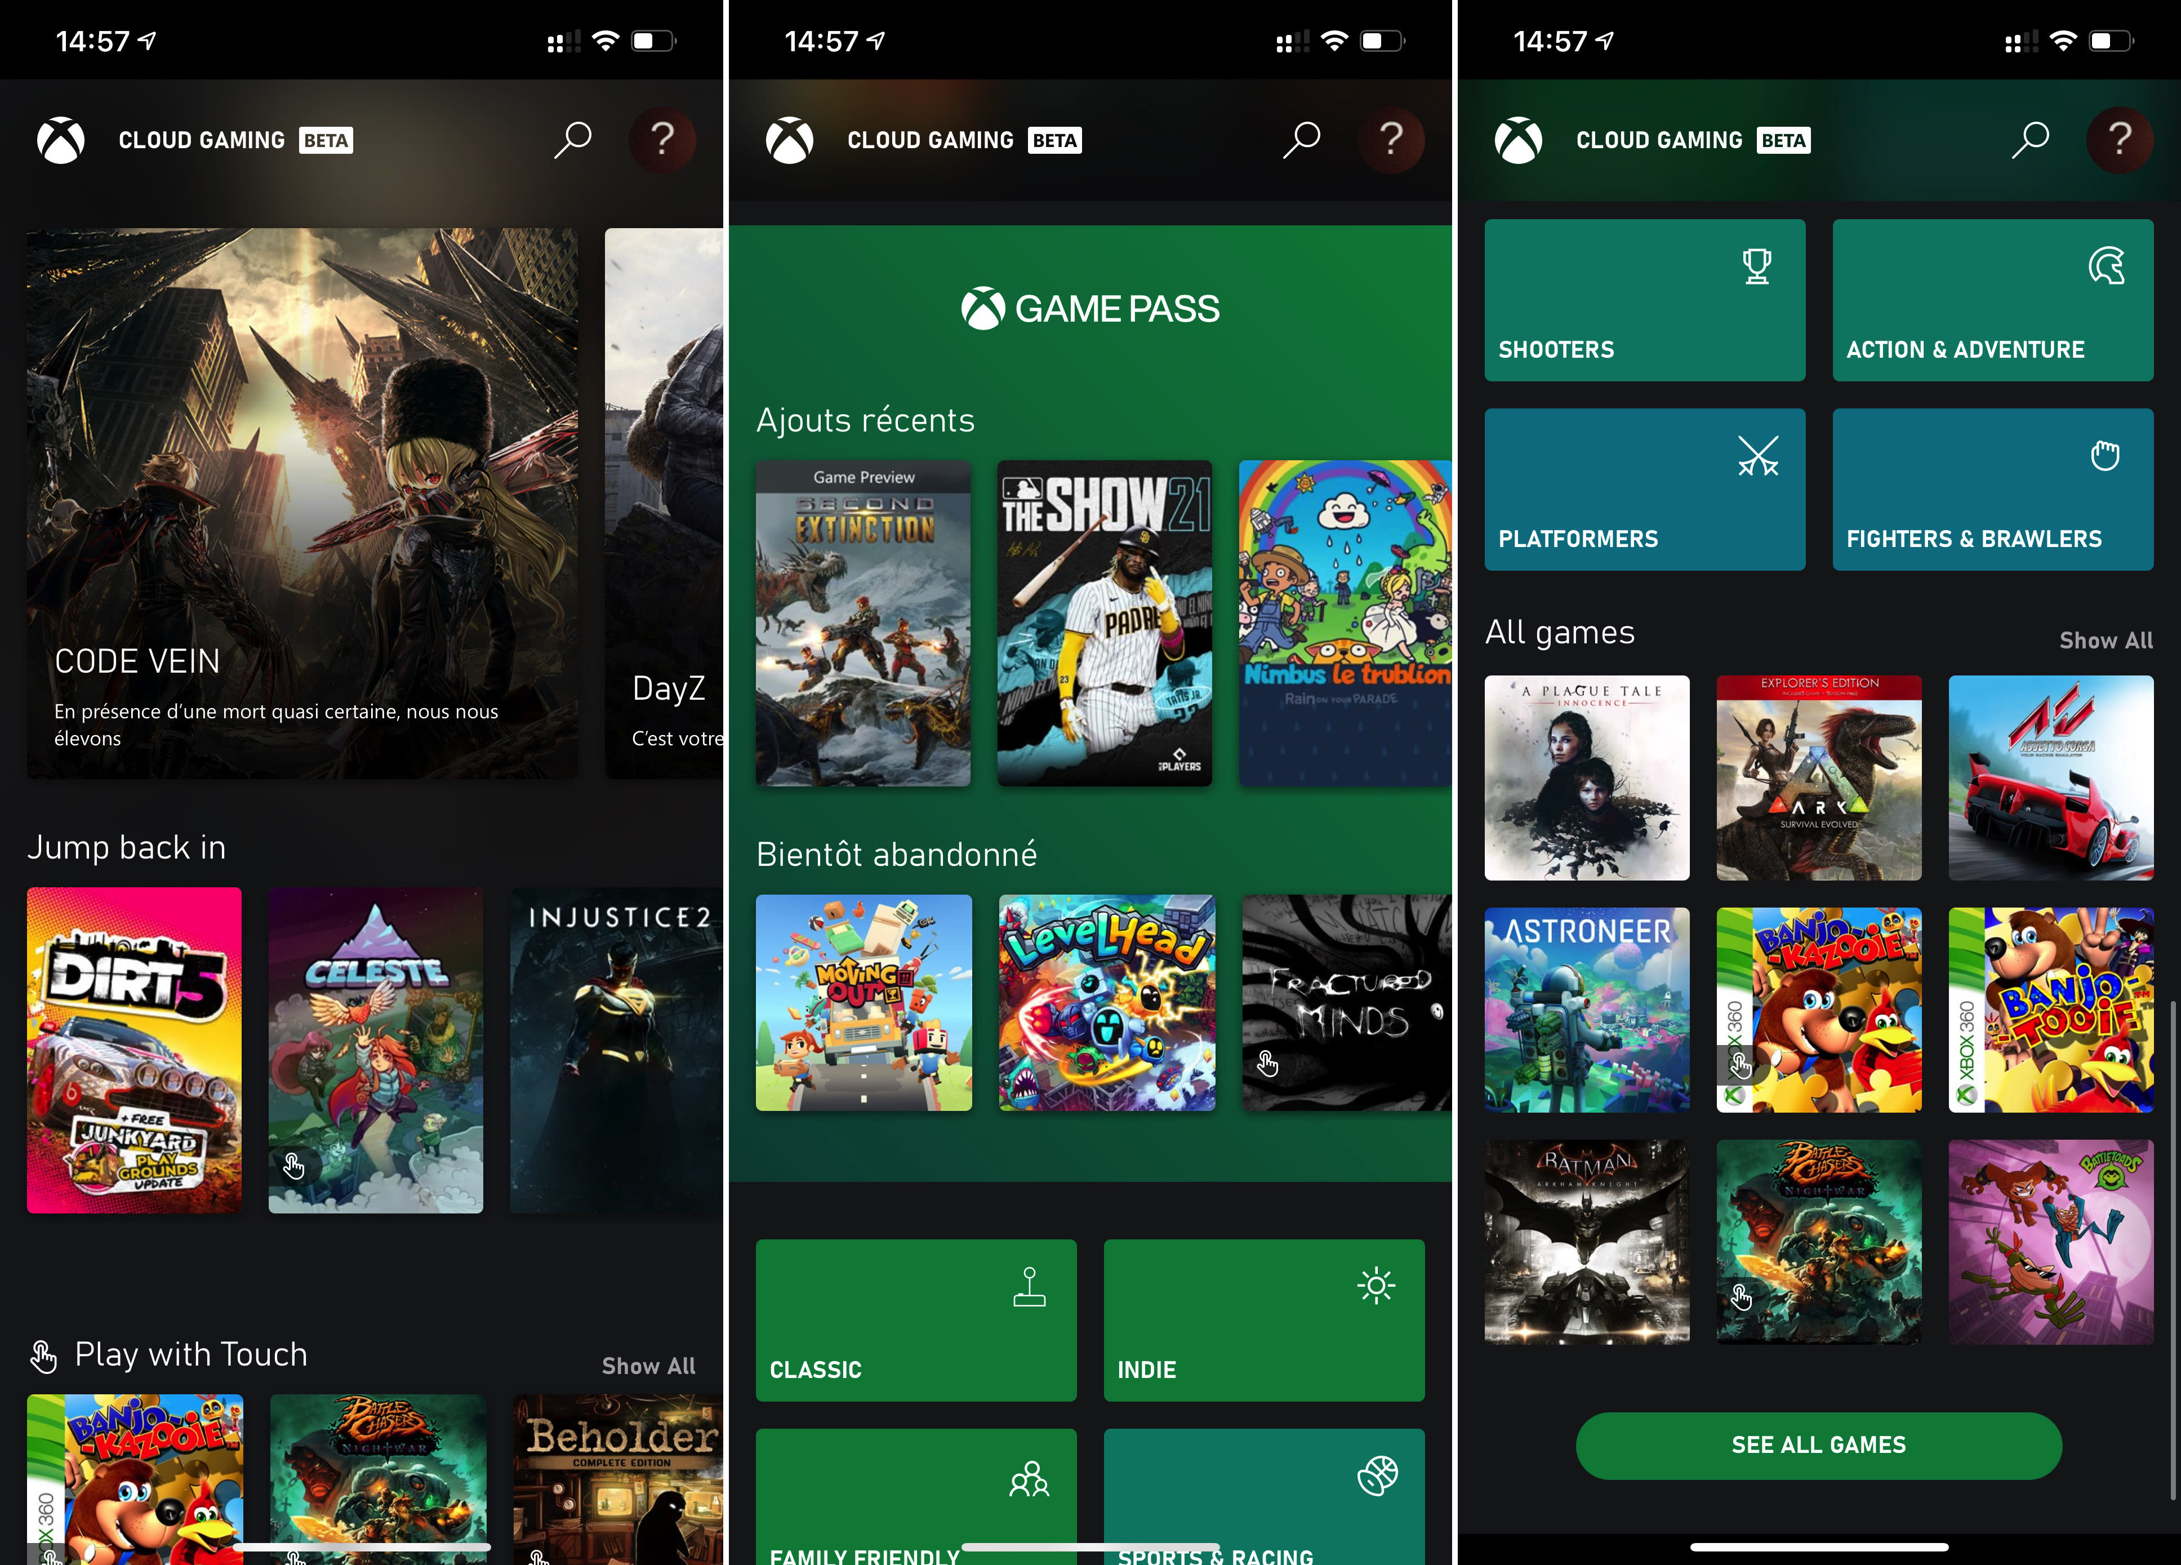Open MLB The Show 21 tile
2181x1565 pixels.
pyautogui.click(x=1104, y=623)
